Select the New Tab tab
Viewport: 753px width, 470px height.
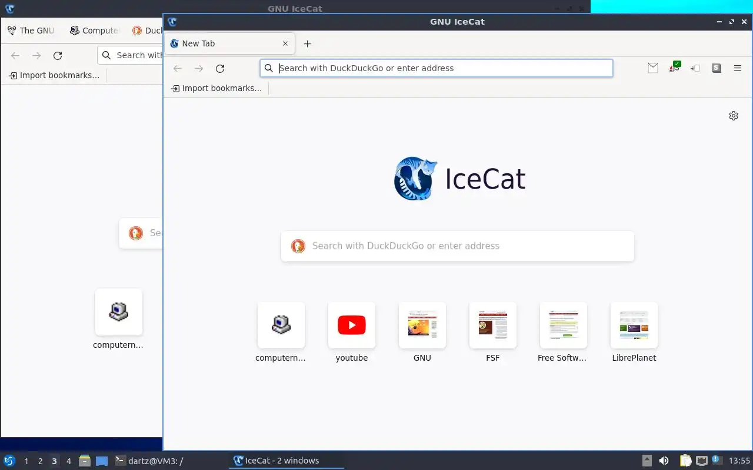229,43
